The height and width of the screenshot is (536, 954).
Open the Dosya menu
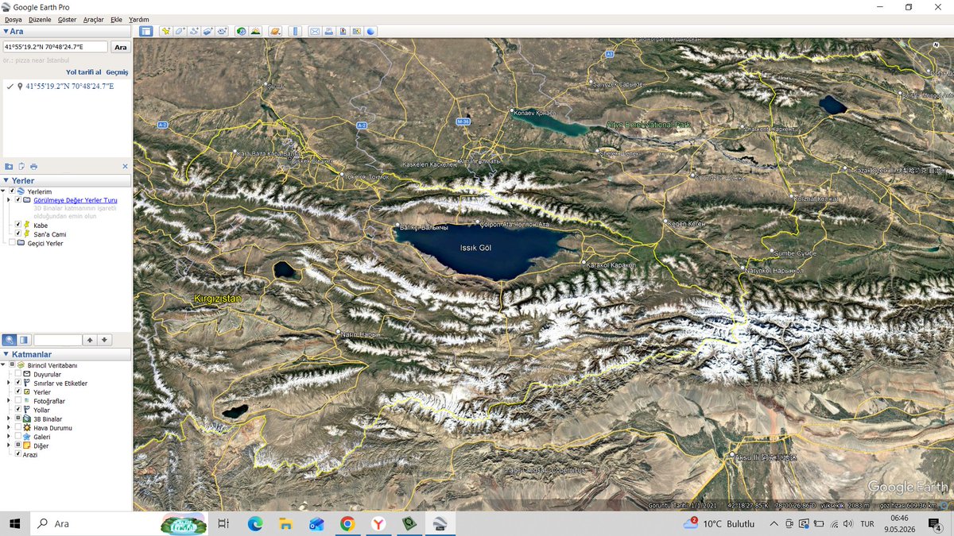[14, 19]
